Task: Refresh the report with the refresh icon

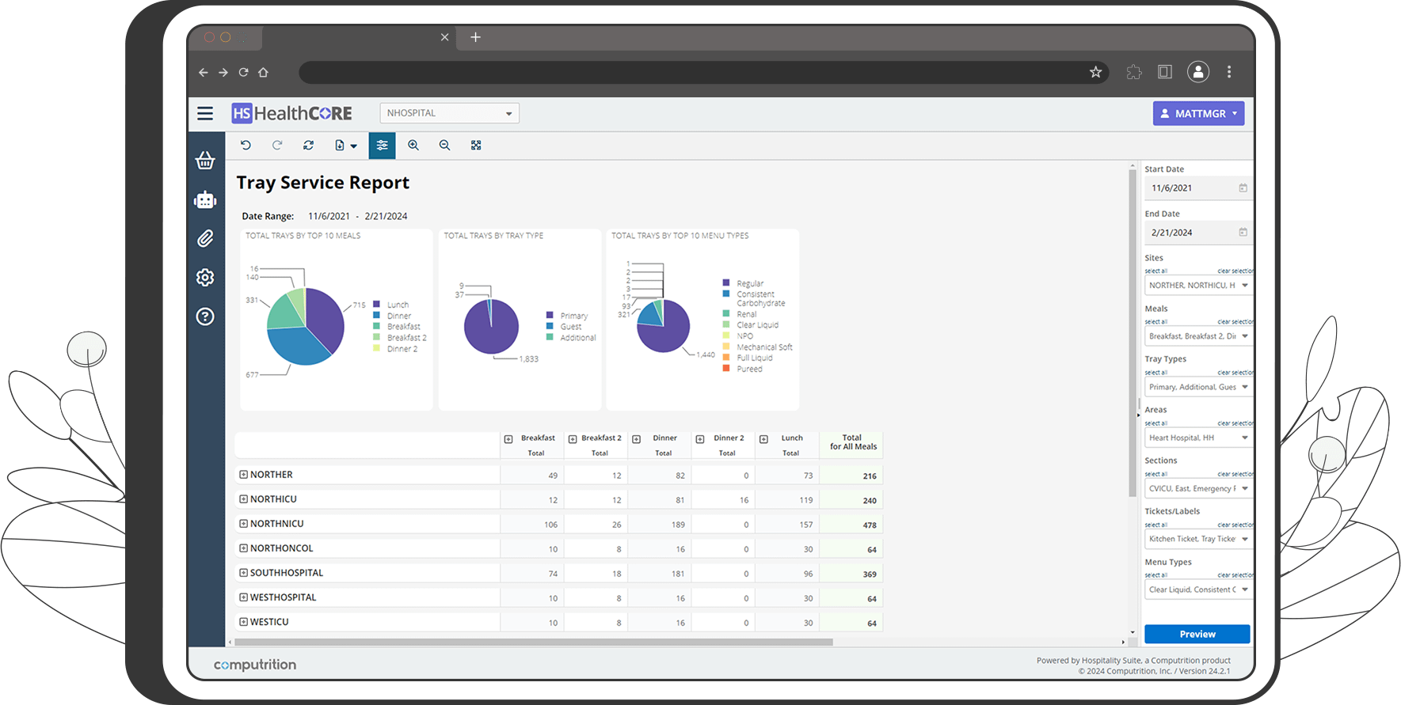Action: tap(308, 146)
